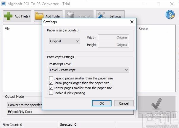
Task: Click the Start Converting checkmark button
Action: pyautogui.click(x=157, y=107)
